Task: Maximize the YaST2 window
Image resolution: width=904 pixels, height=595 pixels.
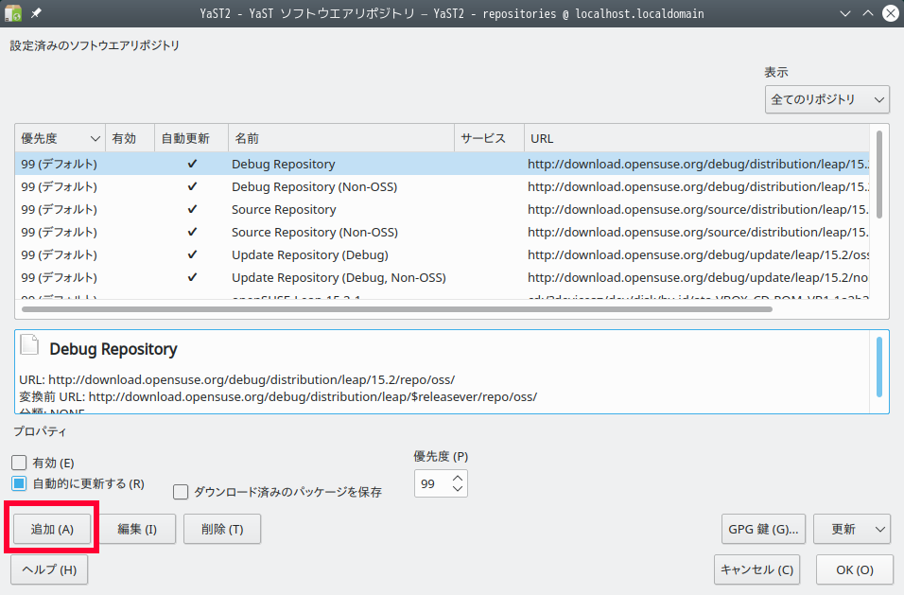Action: click(868, 13)
